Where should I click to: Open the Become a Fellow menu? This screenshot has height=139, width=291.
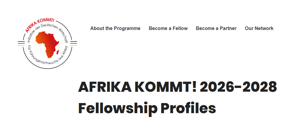pos(168,29)
